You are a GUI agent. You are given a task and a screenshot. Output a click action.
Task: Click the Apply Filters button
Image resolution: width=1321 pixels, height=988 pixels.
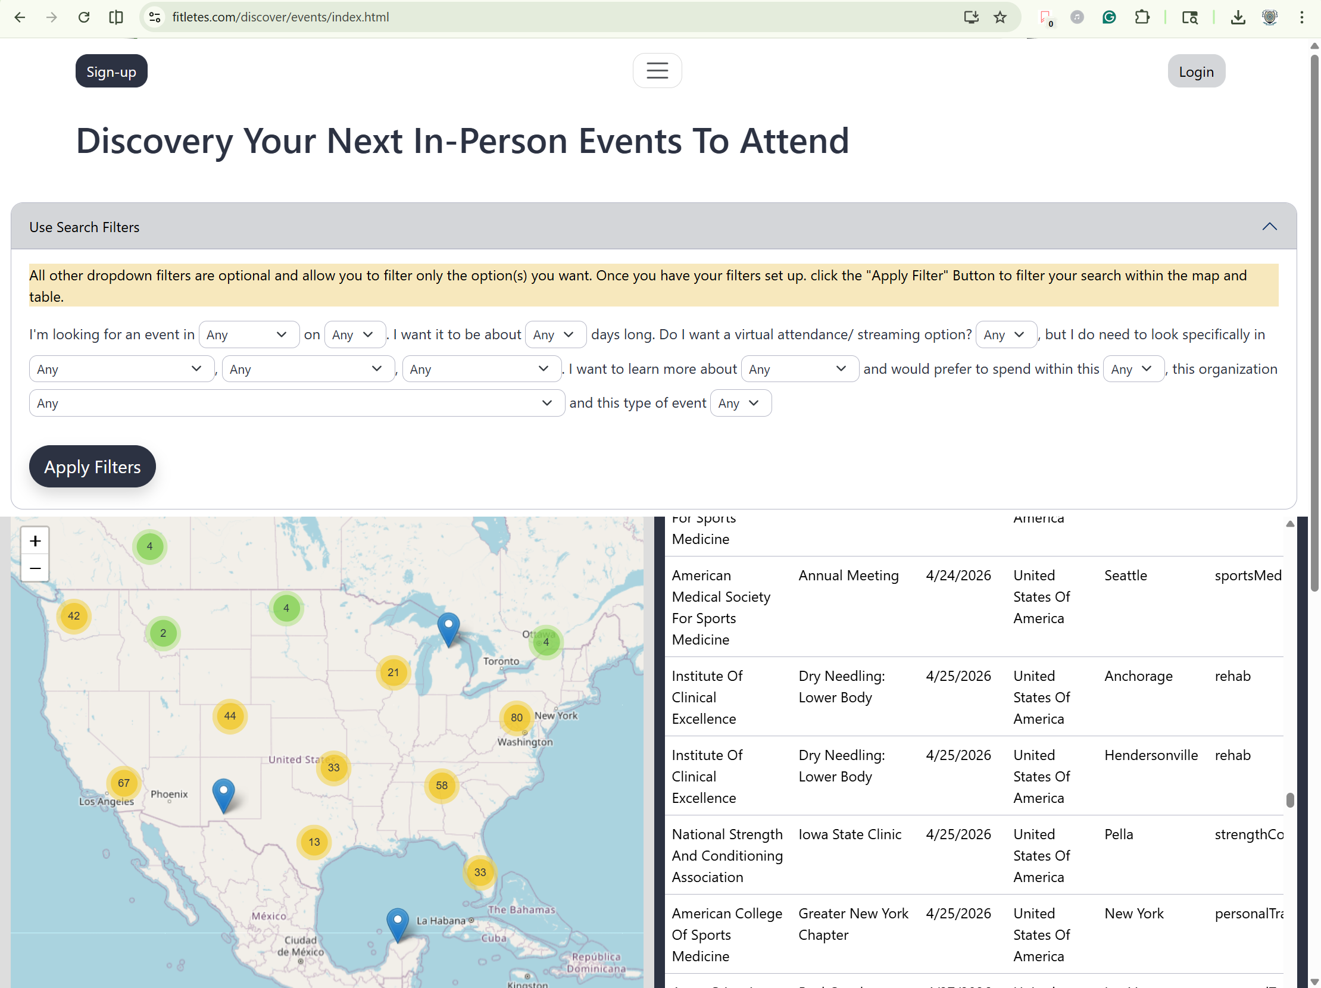point(92,467)
